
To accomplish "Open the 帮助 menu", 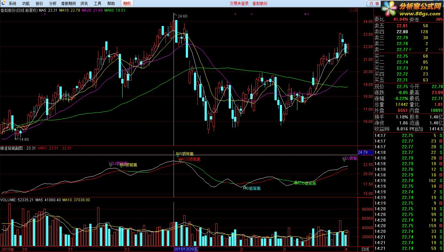I will click(x=111, y=3).
